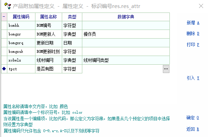Open type cell 字典型 for bomgxr row
Screen dimensions: 208x137
point(72,34)
